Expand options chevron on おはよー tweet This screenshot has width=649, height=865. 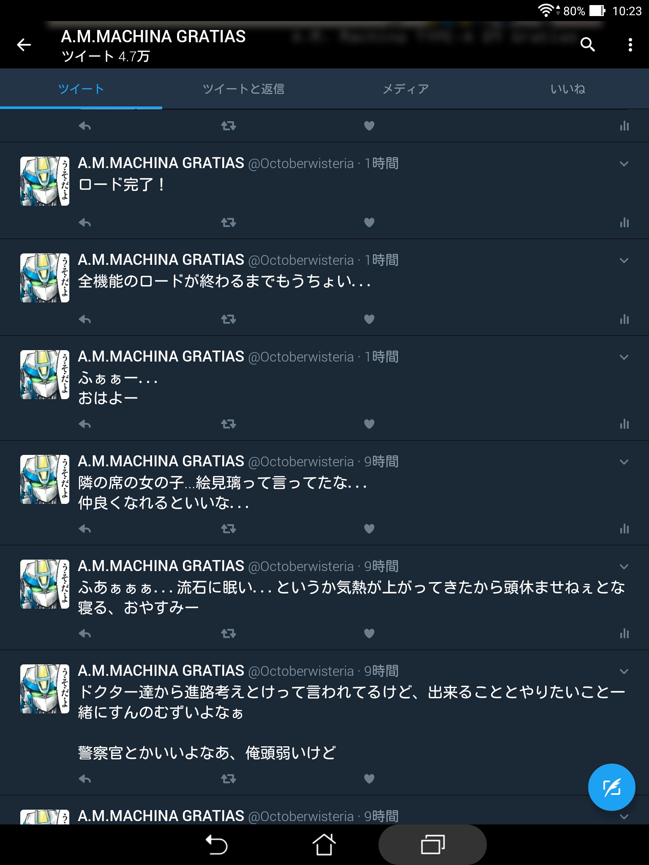click(624, 357)
